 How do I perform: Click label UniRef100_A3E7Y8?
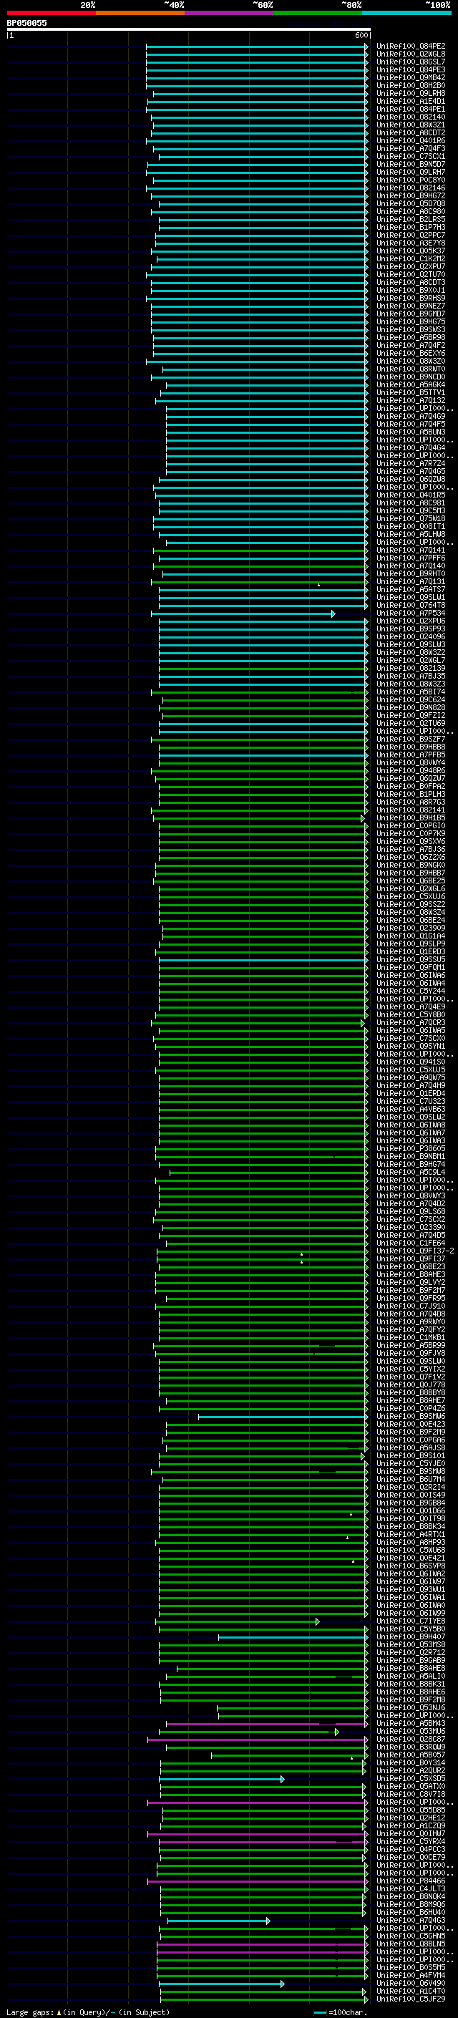click(411, 243)
